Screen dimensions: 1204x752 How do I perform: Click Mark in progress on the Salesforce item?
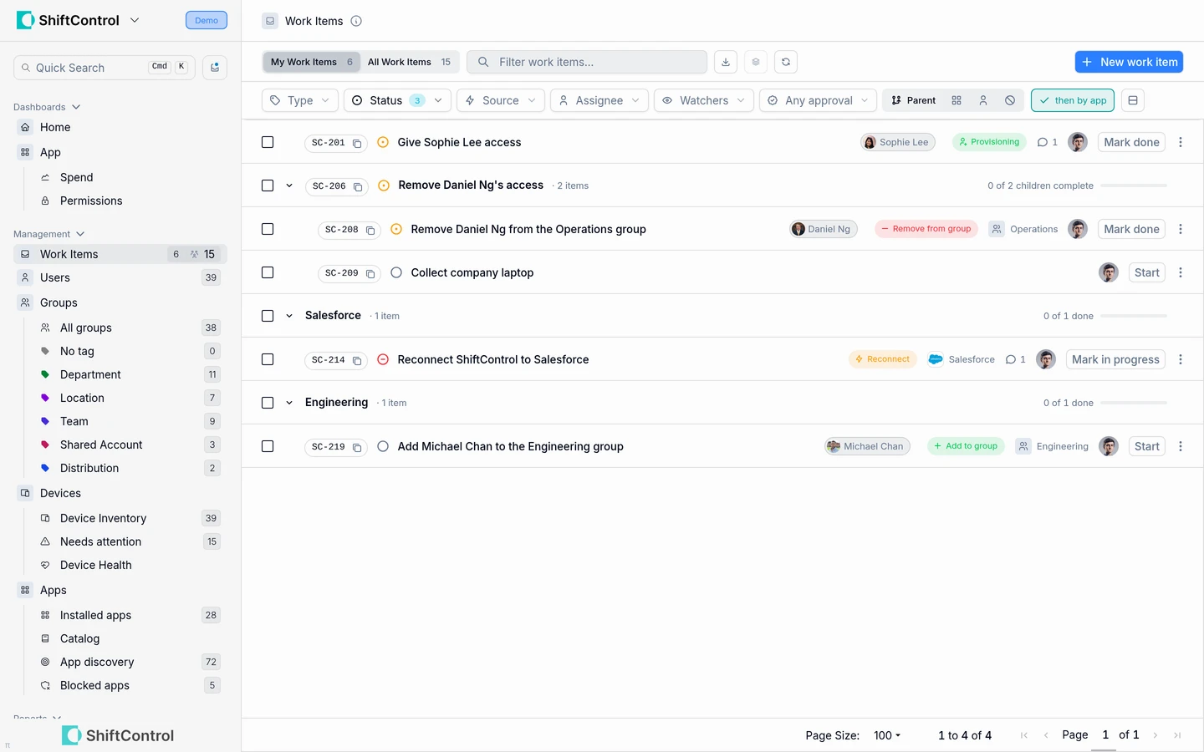[x=1115, y=359]
